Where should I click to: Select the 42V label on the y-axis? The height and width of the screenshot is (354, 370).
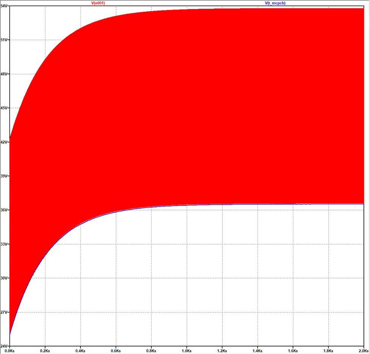coord(5,142)
